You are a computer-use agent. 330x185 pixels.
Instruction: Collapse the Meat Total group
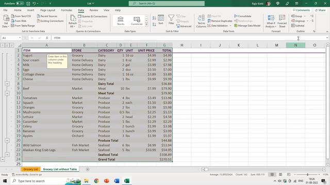click(7, 93)
